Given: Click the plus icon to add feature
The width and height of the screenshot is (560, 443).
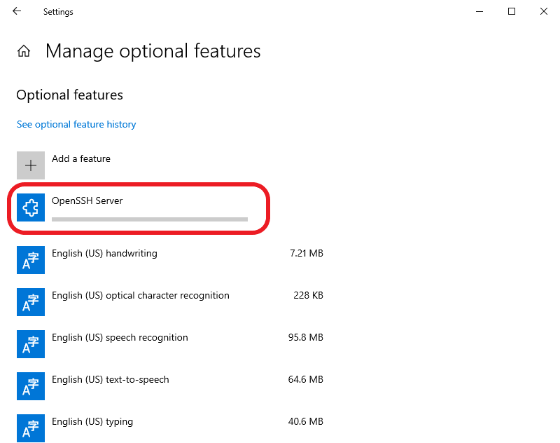Looking at the screenshot, I should coord(31,165).
